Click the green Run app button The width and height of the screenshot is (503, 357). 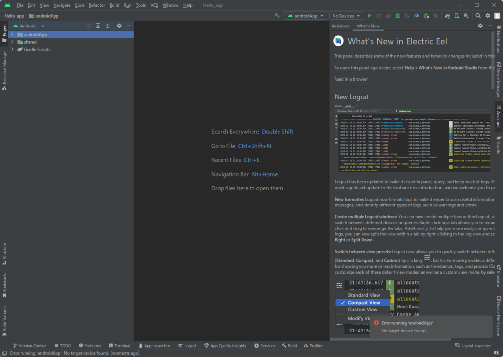[370, 16]
